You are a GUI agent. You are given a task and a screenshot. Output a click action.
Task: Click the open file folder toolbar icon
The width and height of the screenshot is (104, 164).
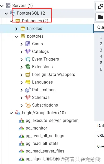click(x=100, y=17)
